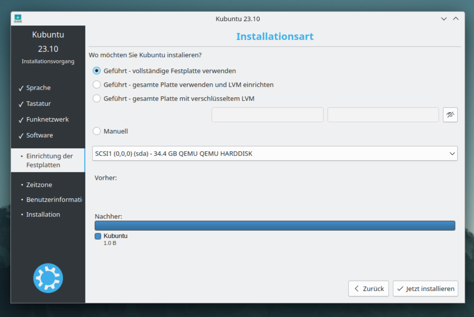The width and height of the screenshot is (474, 317).
Task: Click the Kubuntu gear logo
Action: click(x=48, y=278)
